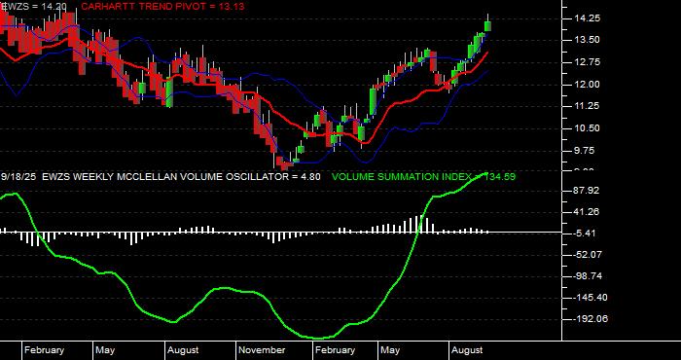Click the 12.00 price axis value
Viewport: 681px width, 360px height.
coord(587,85)
